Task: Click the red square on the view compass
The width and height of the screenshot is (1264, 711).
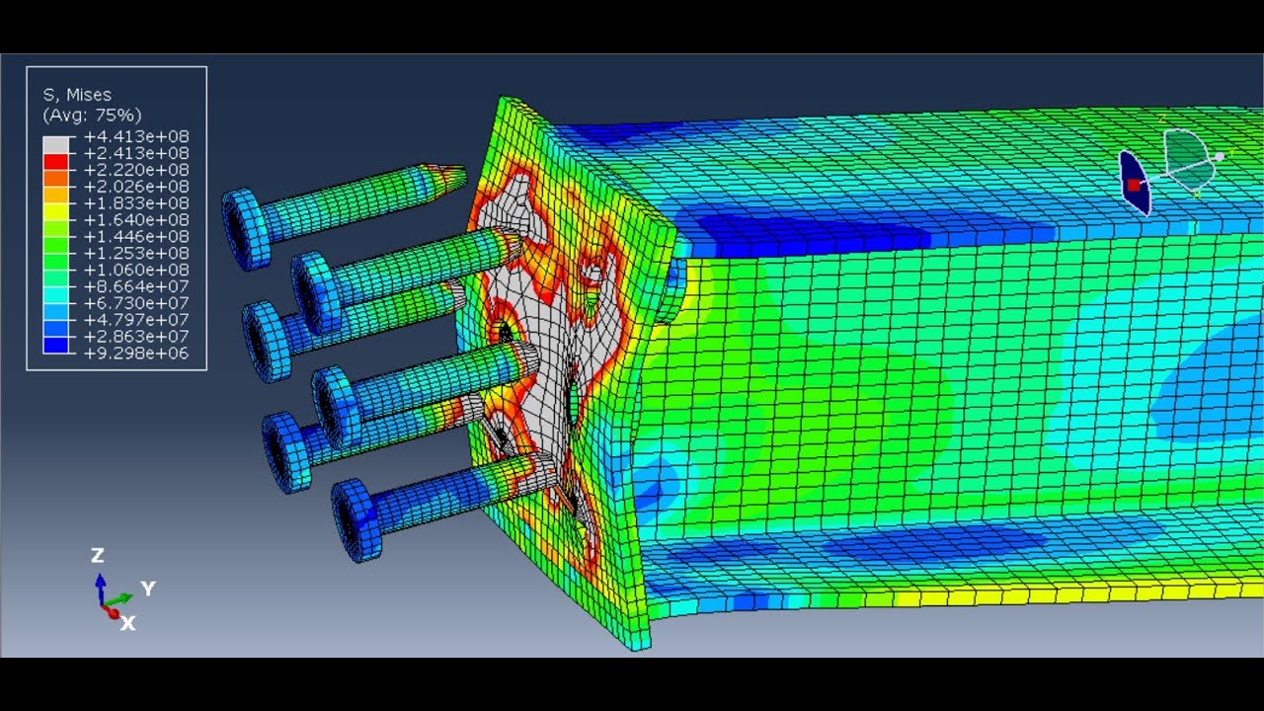Action: coord(1133,185)
